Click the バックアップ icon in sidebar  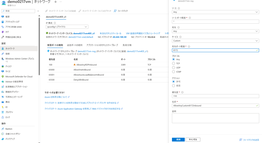tap(3, 139)
